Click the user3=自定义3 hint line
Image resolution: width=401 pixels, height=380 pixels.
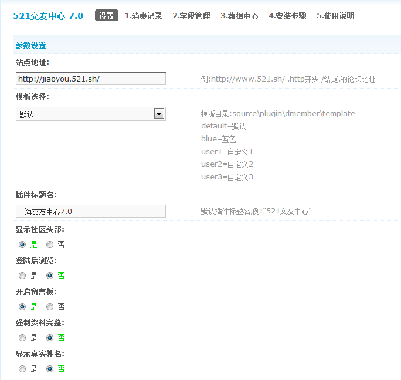point(227,177)
